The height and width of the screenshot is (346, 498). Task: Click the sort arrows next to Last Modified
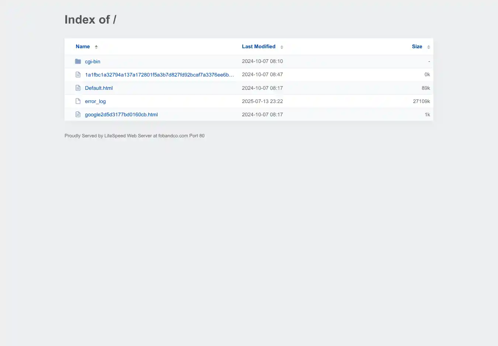(282, 47)
